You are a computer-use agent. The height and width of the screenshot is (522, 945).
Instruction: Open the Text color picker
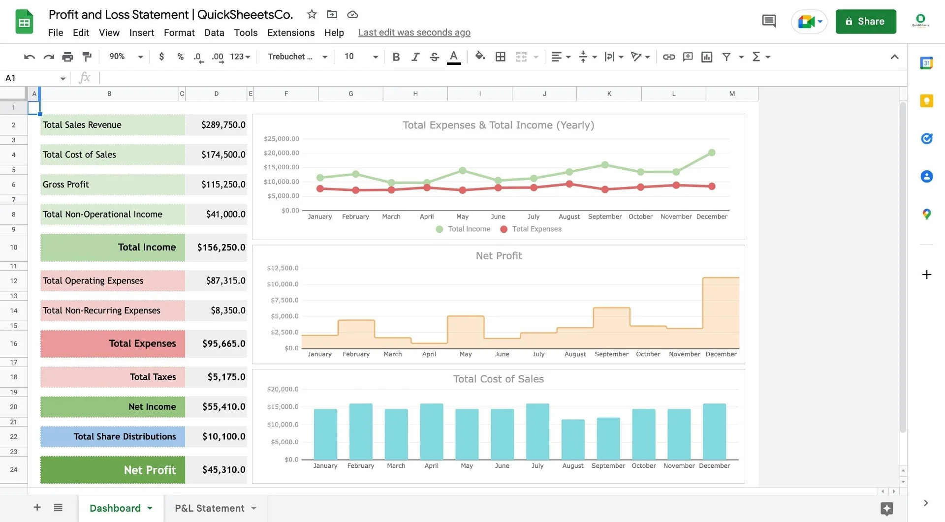coord(454,57)
